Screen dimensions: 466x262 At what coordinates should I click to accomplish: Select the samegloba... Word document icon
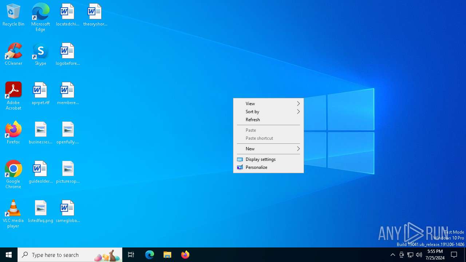click(x=67, y=212)
